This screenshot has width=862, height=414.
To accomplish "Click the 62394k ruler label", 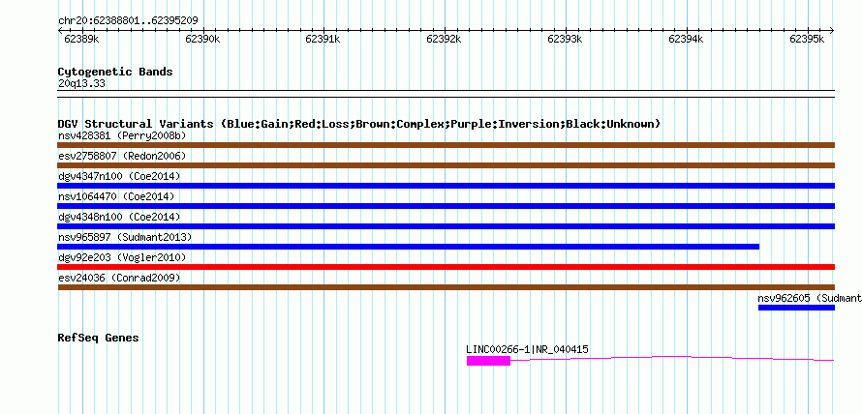I will coord(686,39).
